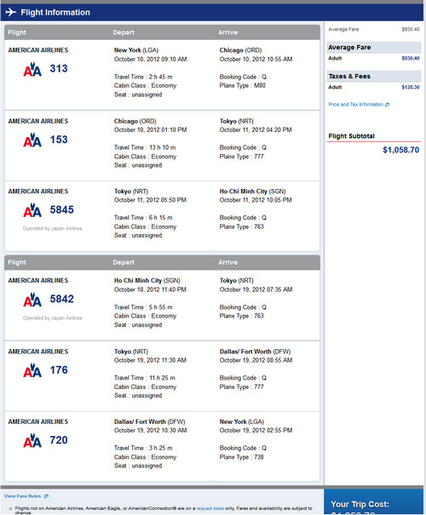Click the AA logo for flight 720
This screenshot has width=426, height=515.
[32, 440]
